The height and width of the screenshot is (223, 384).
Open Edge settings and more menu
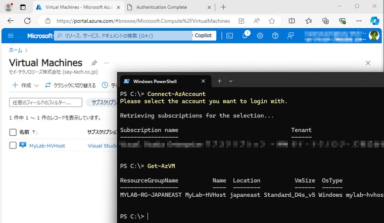[359, 21]
